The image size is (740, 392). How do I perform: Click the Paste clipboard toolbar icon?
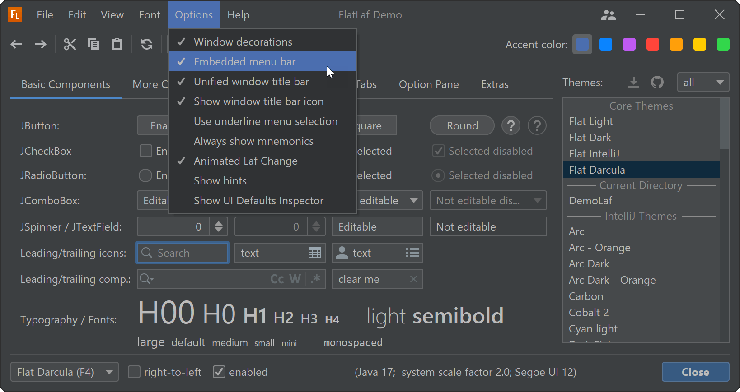117,44
